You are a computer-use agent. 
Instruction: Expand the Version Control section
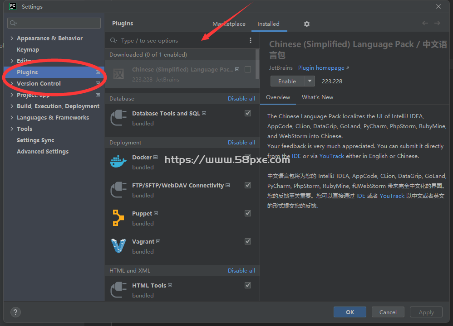click(12, 83)
